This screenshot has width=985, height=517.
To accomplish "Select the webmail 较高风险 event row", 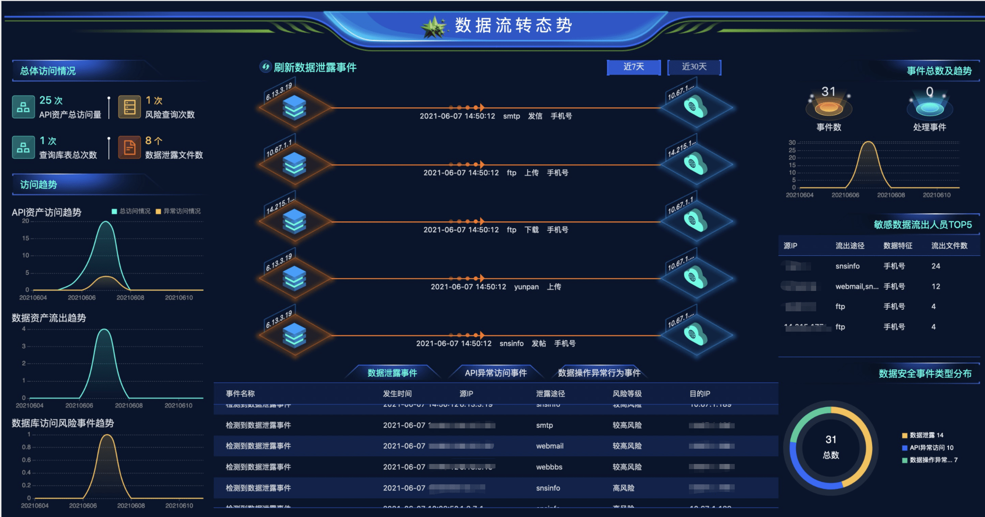I will pos(496,446).
